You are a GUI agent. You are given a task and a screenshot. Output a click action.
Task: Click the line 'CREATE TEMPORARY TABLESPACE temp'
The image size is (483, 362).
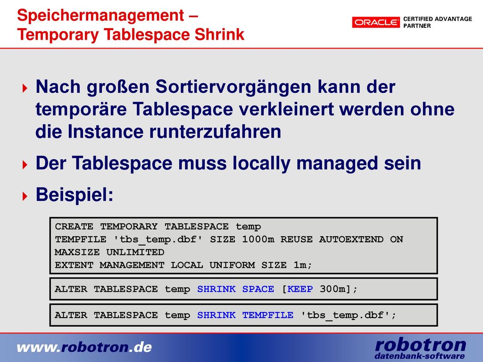tap(158, 227)
